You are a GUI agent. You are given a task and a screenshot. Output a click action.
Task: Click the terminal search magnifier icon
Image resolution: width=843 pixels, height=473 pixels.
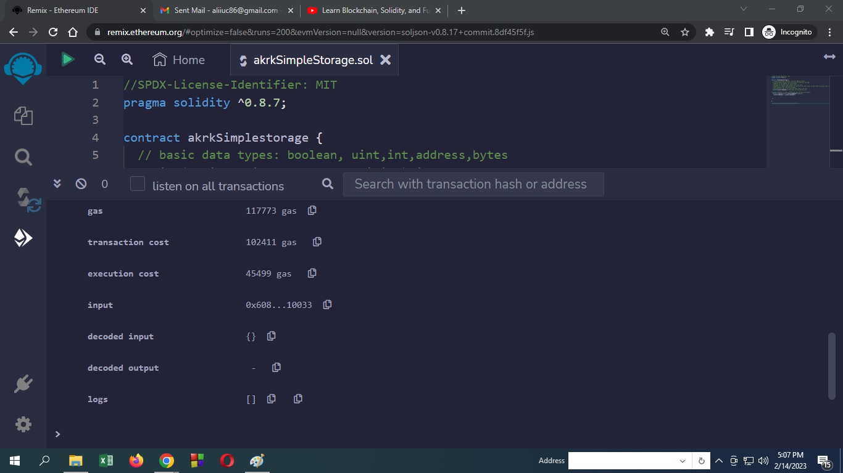(x=328, y=184)
